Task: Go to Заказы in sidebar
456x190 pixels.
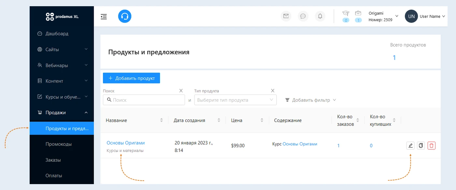Action: [53, 160]
